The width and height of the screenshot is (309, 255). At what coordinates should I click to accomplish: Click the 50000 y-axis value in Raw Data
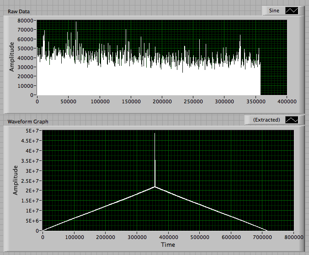tap(26, 48)
